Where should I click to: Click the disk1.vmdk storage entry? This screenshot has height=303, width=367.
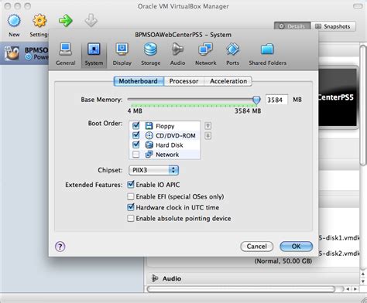point(339,237)
